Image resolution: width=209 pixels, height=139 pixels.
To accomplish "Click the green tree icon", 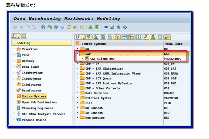I will pos(90,27).
